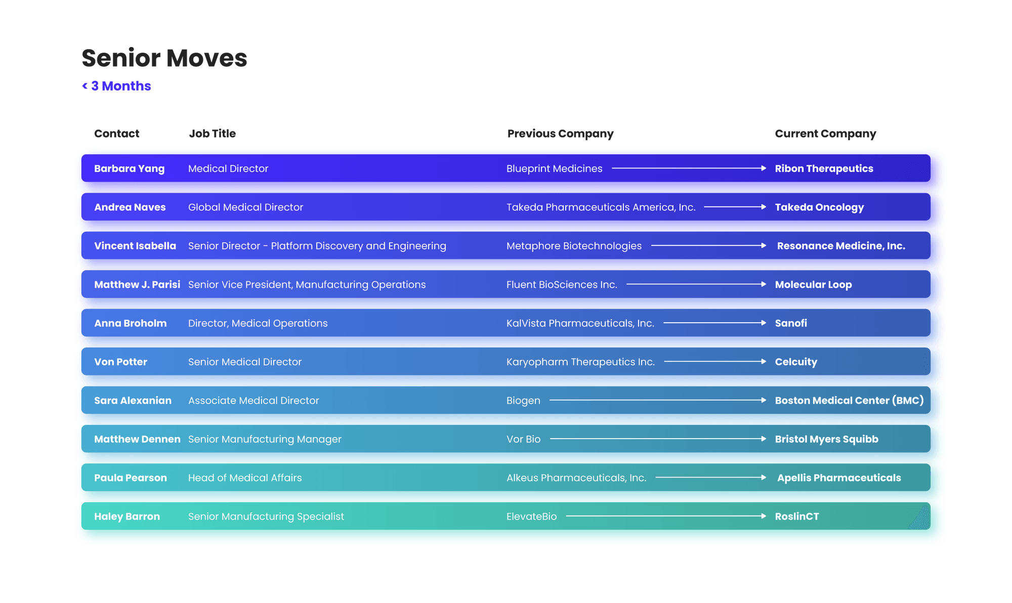The image size is (1012, 603).
Task: Click the Senior Moves heading
Action: click(x=164, y=58)
